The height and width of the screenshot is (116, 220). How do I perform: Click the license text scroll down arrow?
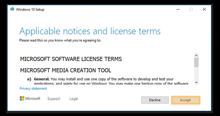(x=196, y=82)
